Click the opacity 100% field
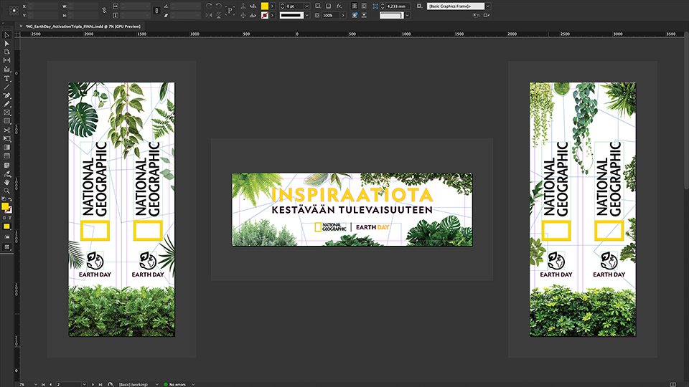This screenshot has width=689, height=387. 331,15
